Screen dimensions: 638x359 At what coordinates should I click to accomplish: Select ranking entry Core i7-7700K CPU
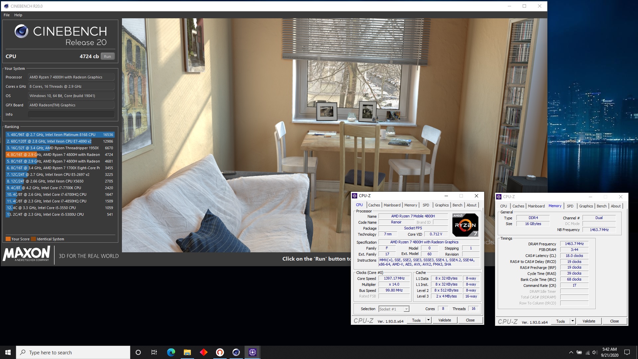tap(60, 188)
